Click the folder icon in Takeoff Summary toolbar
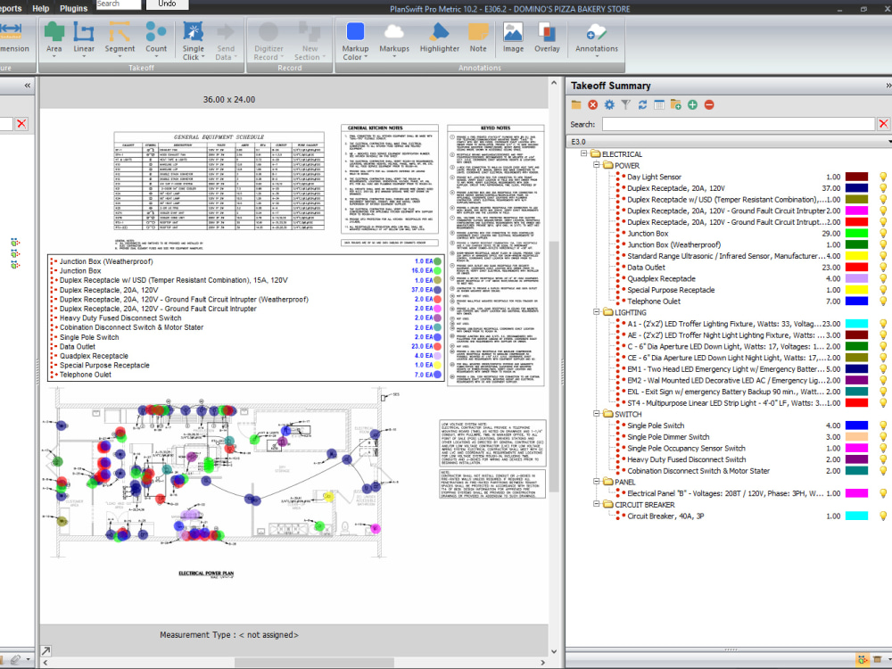 [576, 104]
